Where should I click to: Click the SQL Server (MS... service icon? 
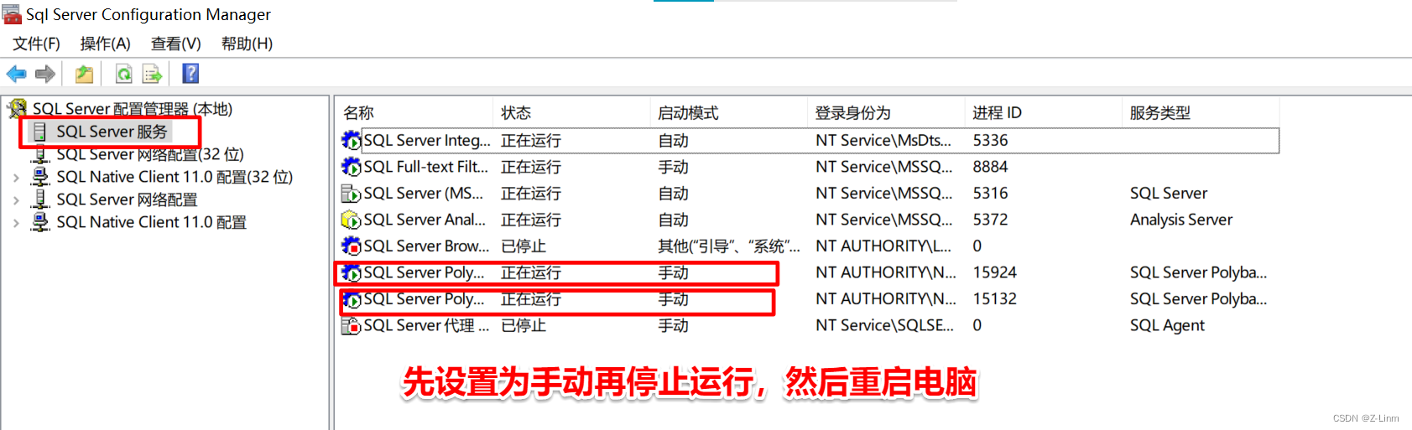[x=351, y=194]
